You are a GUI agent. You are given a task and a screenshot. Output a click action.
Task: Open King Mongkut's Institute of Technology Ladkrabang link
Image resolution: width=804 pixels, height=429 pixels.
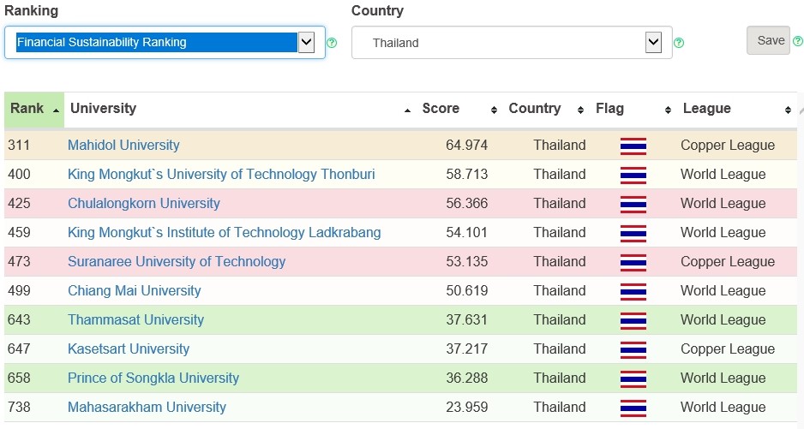pyautogui.click(x=224, y=233)
